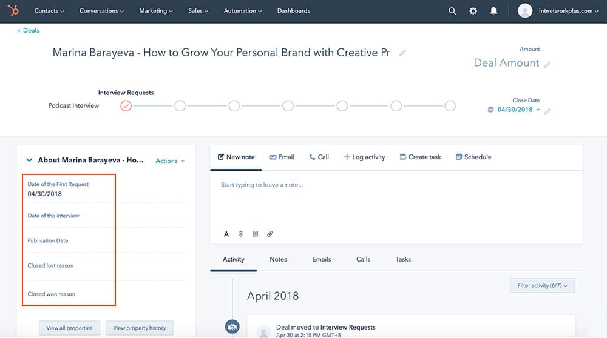Insert a document icon in note editor
This screenshot has width=607, height=338.
pyautogui.click(x=255, y=234)
